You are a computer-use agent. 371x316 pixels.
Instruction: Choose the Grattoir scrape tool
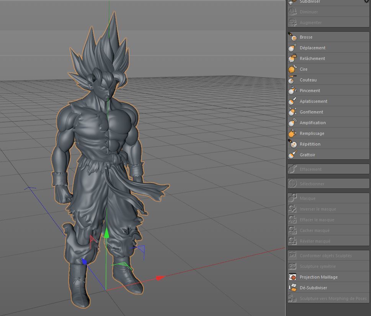tap(328, 155)
